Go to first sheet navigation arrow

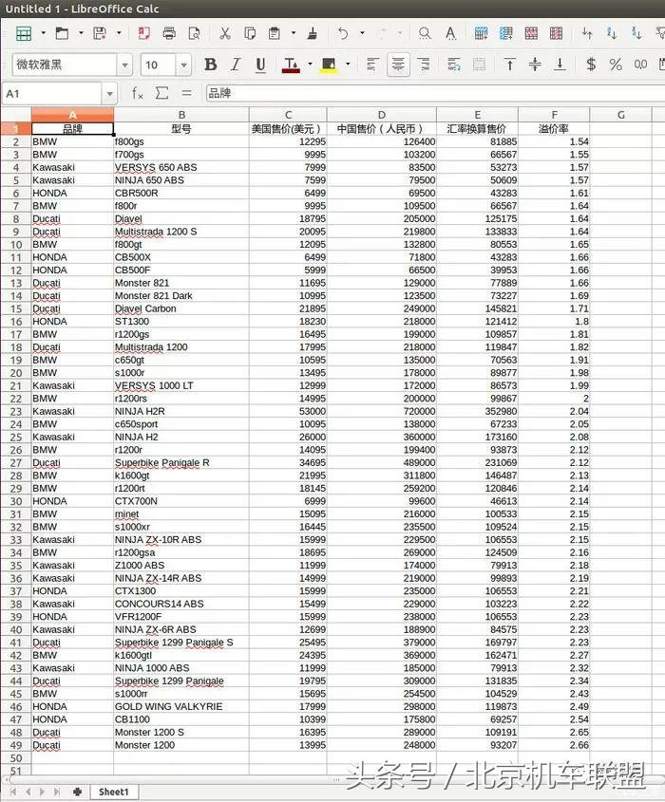(12, 792)
